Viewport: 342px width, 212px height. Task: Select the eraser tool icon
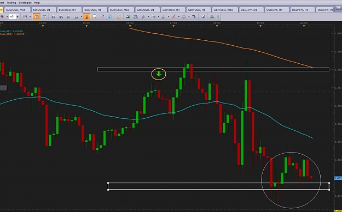coord(203,16)
